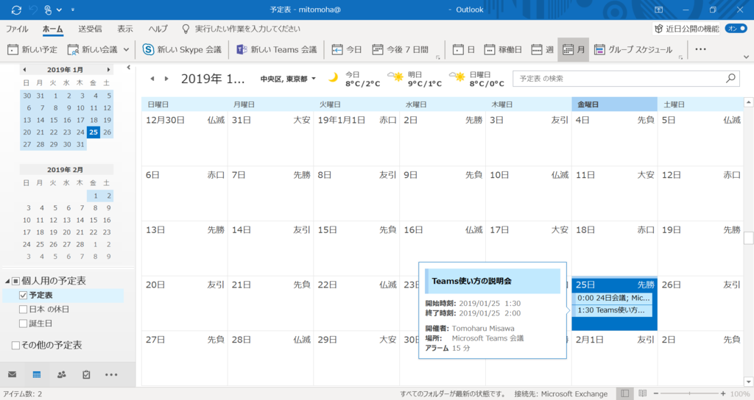Open the ribbon overflow ellipsis menu

[x=701, y=49]
